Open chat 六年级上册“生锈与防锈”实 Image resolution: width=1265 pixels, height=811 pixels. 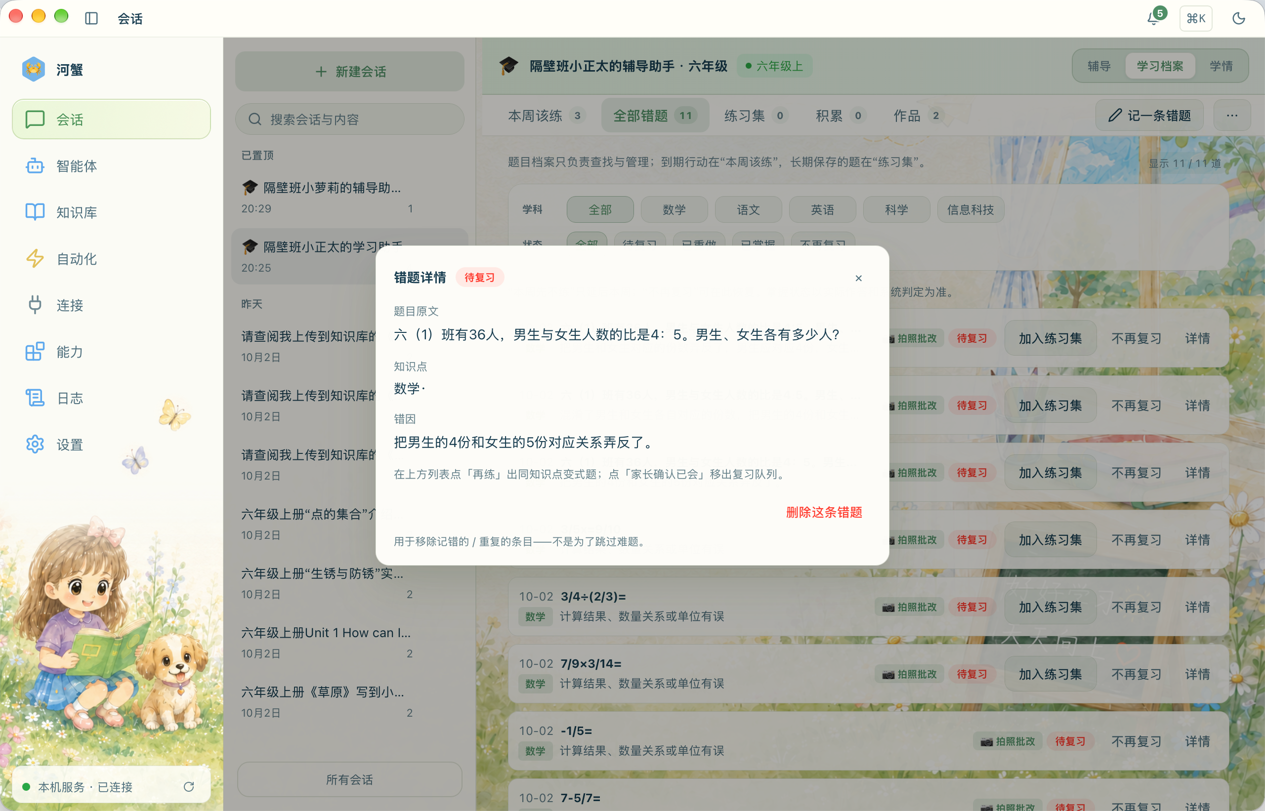click(x=349, y=583)
